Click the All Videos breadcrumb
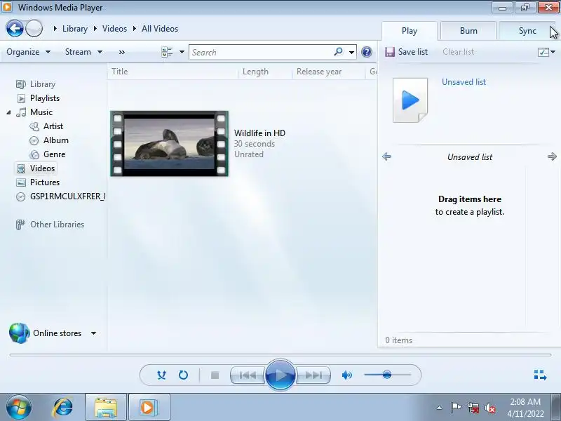This screenshot has width=561, height=421. click(x=160, y=29)
